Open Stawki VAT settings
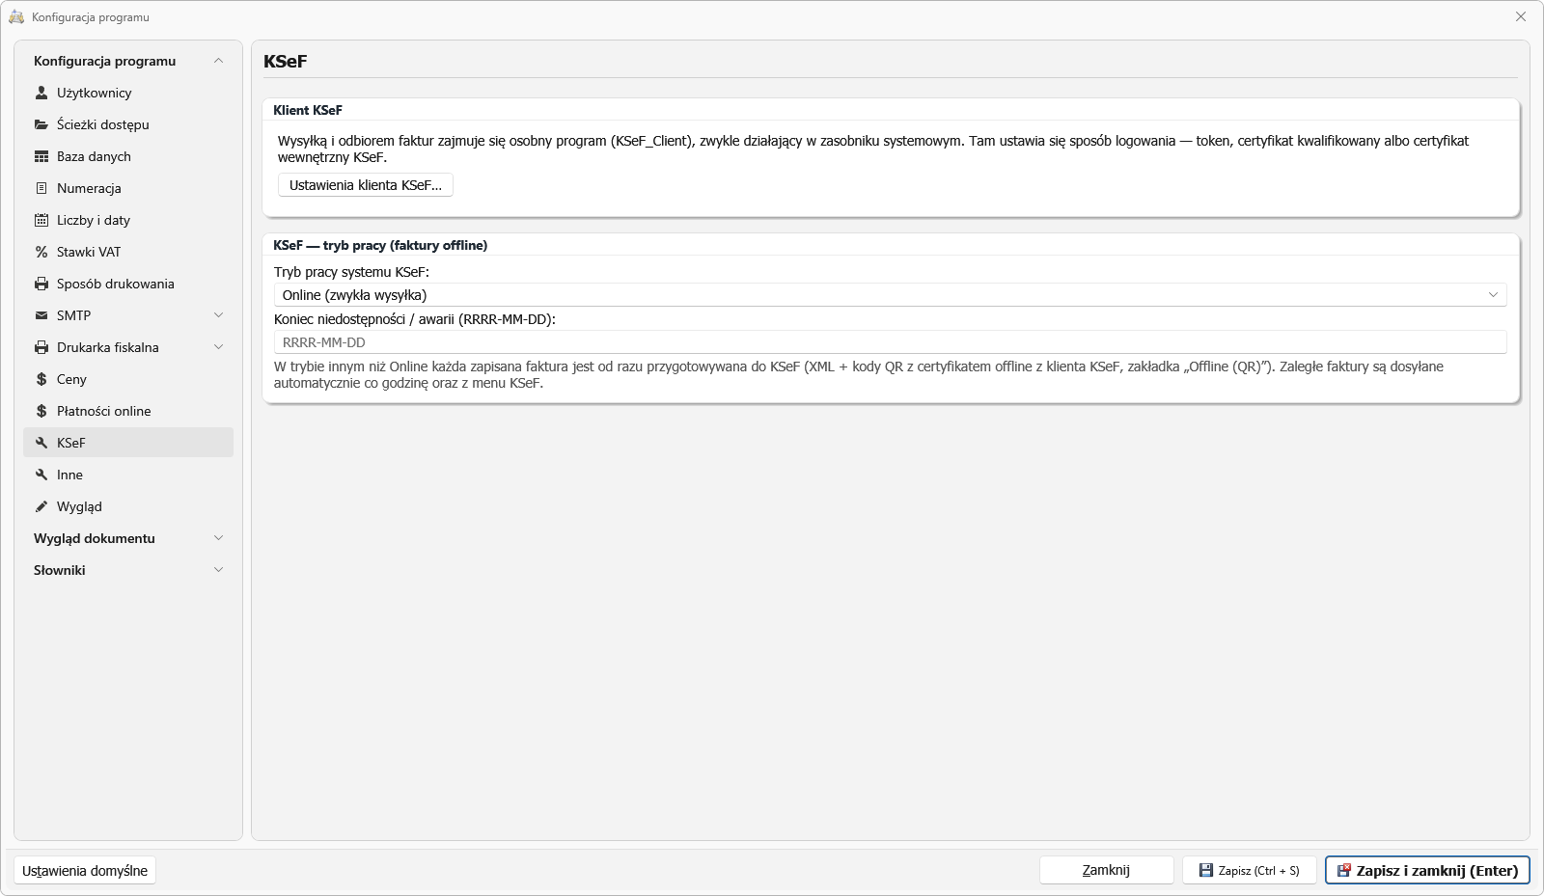Image resolution: width=1544 pixels, height=896 pixels. pos(128,252)
